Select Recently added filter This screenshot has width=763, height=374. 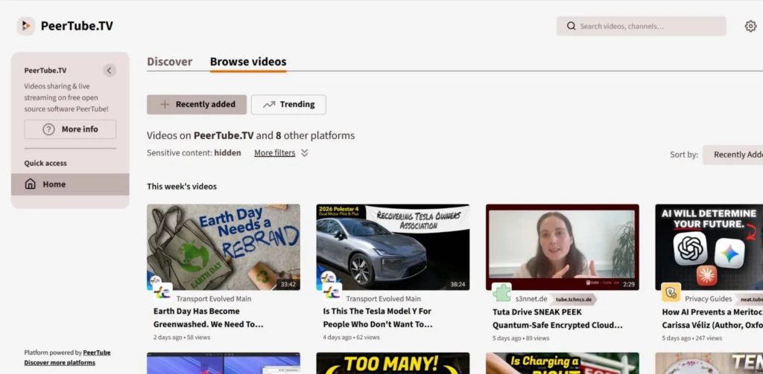coord(197,104)
